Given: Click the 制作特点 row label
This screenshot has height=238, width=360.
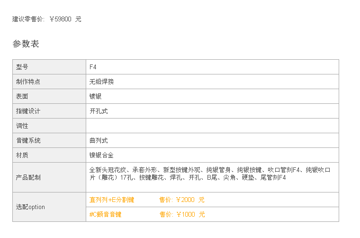Looking at the screenshot, I should click(x=49, y=82).
